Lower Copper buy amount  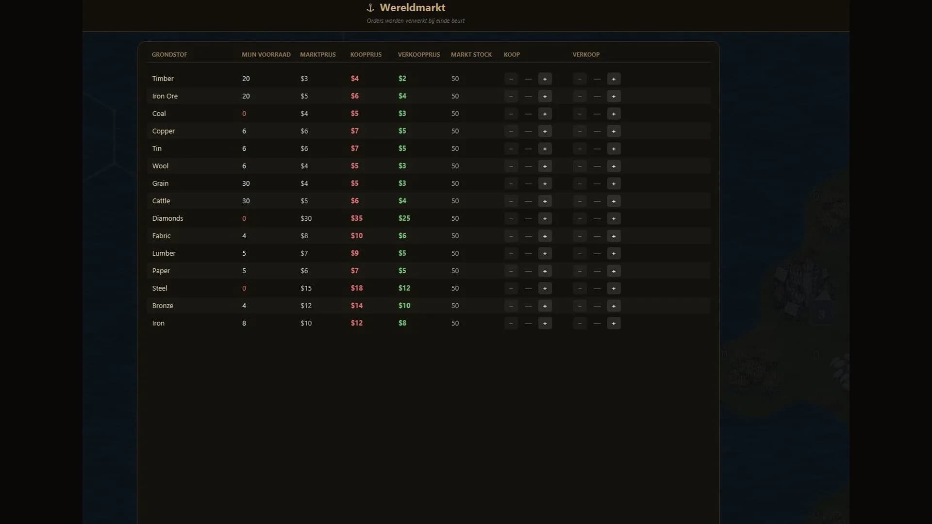tap(511, 131)
